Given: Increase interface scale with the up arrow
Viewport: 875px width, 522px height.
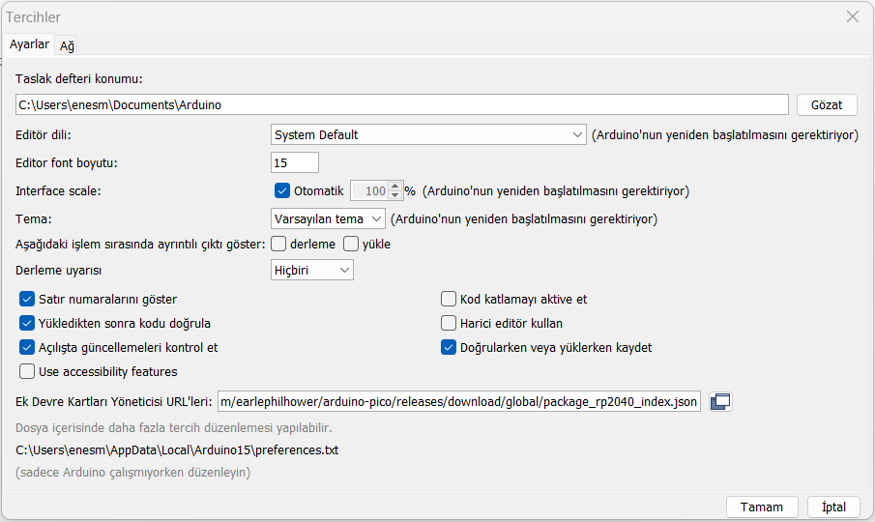Looking at the screenshot, I should [x=394, y=187].
